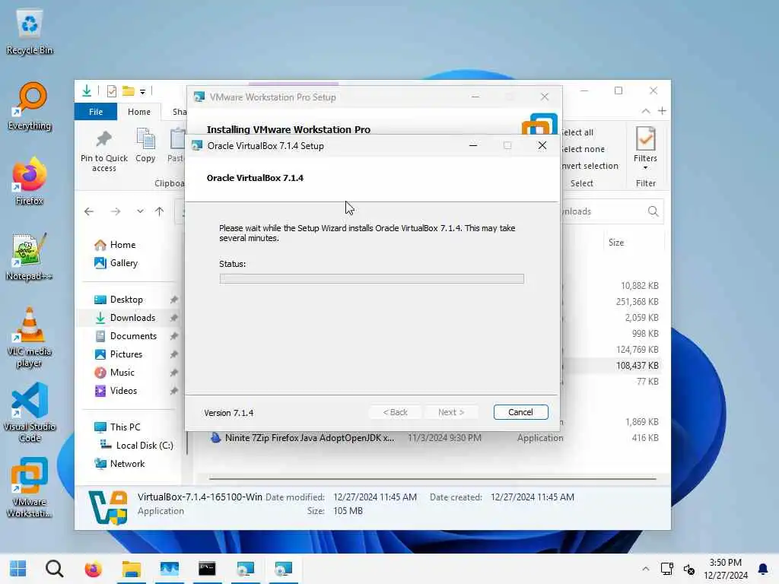Click the 251,368 KB size entry
779x584 pixels.
(x=637, y=301)
